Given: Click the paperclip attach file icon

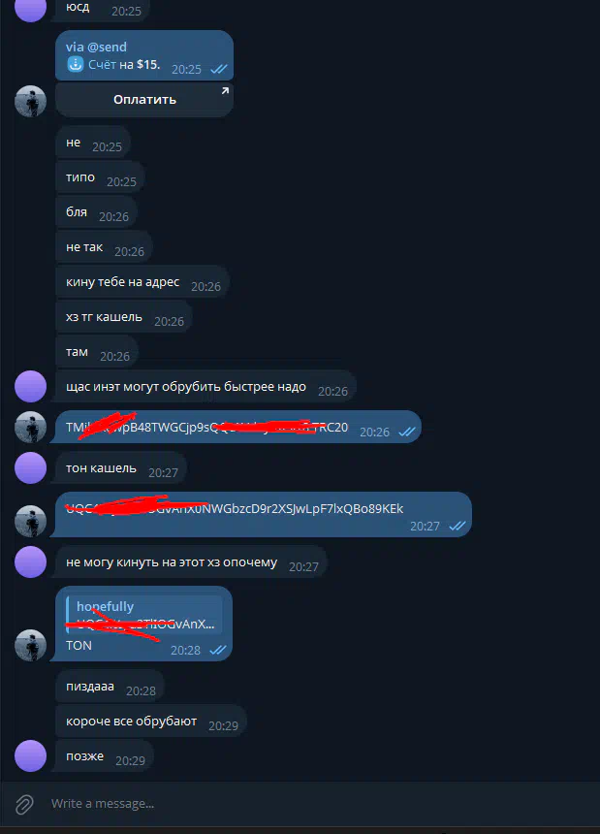Looking at the screenshot, I should pyautogui.click(x=24, y=804).
